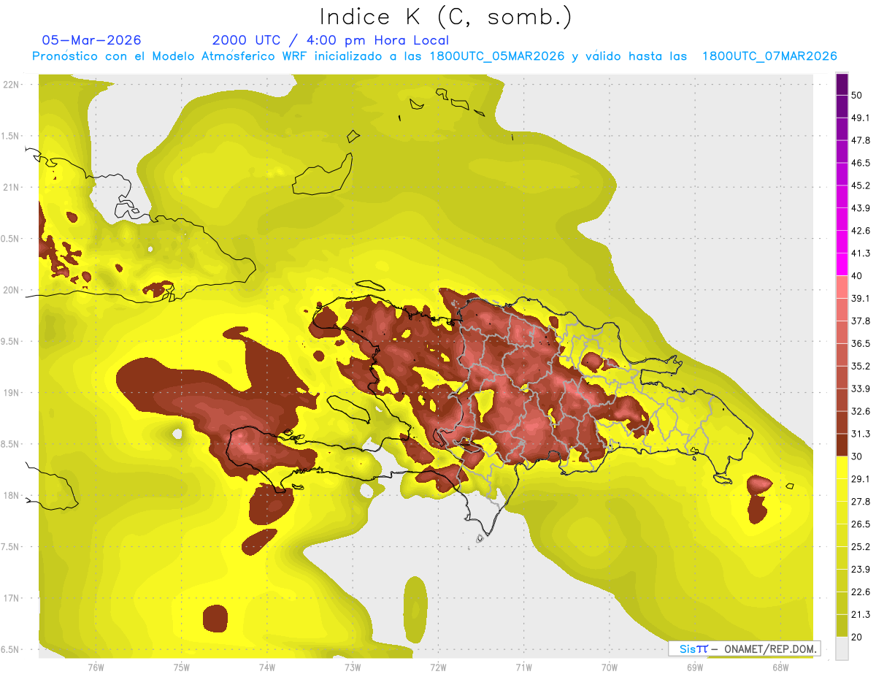This screenshot has height=677, width=876.
Task: Click the olive oval patch south near 72W
Action: click(x=415, y=607)
